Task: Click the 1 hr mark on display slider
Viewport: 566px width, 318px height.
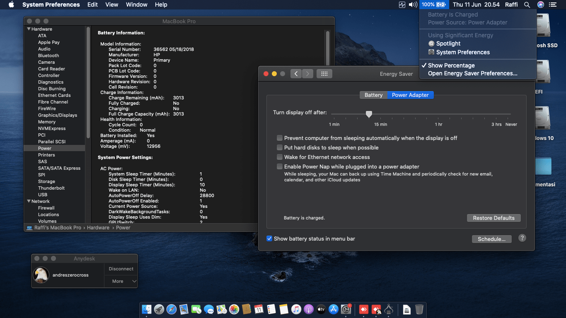Action: click(438, 124)
